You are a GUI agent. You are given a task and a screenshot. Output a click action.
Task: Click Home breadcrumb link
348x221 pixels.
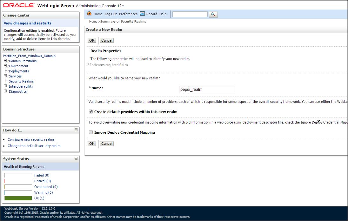click(x=93, y=22)
